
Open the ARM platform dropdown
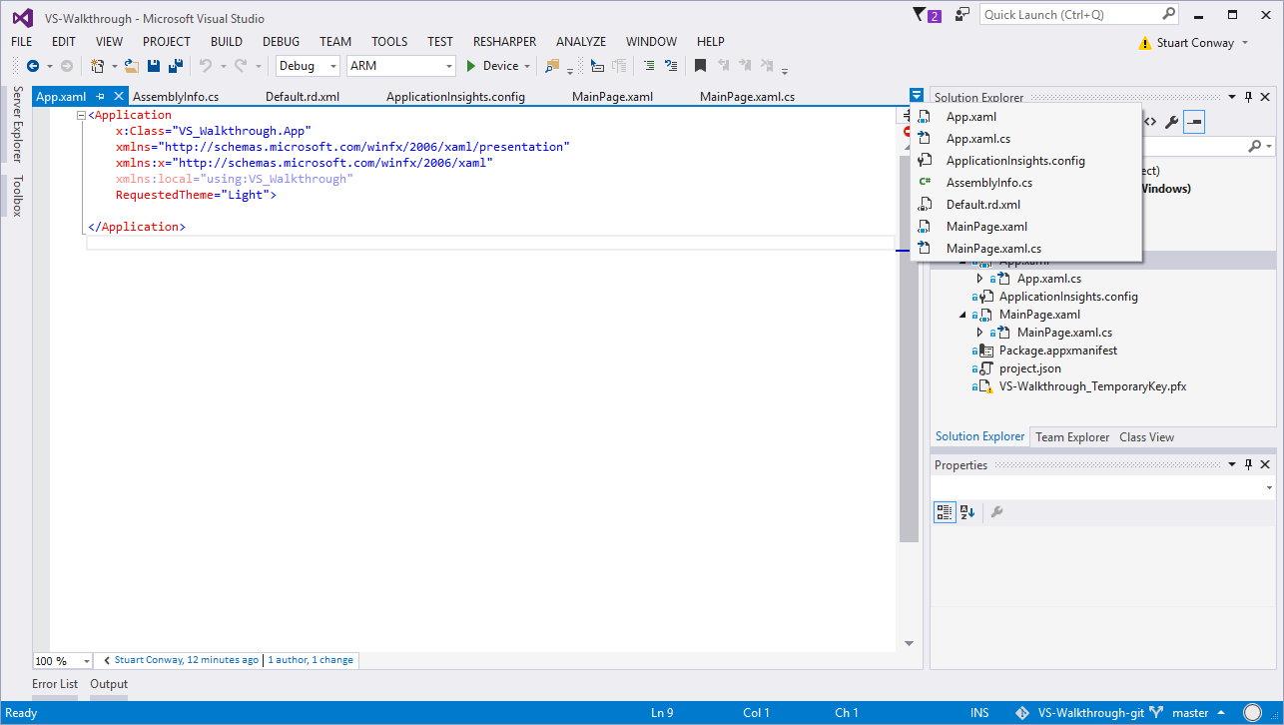[x=400, y=66]
